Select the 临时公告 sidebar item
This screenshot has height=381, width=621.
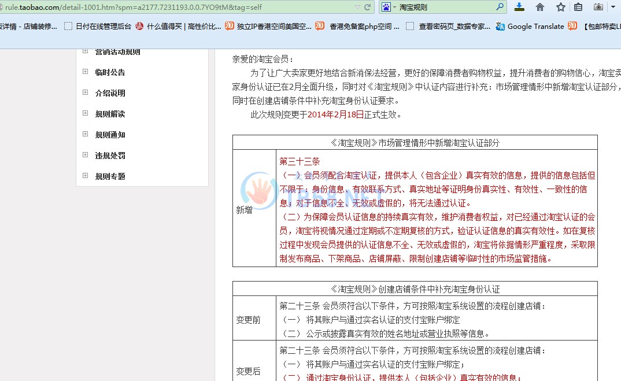click(110, 72)
